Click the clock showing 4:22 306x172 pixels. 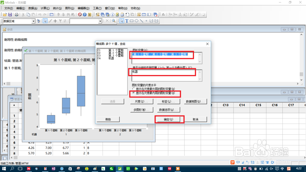tap(299, 168)
